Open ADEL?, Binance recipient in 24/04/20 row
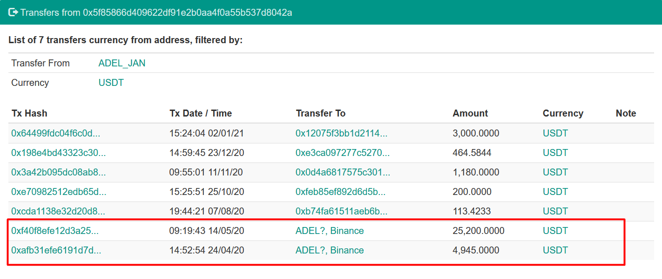The image size is (662, 279). tap(330, 250)
